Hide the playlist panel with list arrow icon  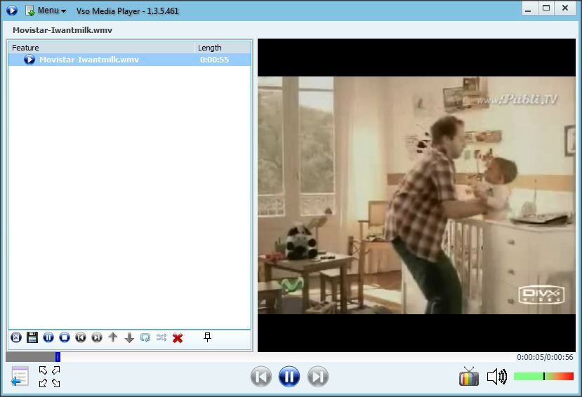pyautogui.click(x=19, y=376)
